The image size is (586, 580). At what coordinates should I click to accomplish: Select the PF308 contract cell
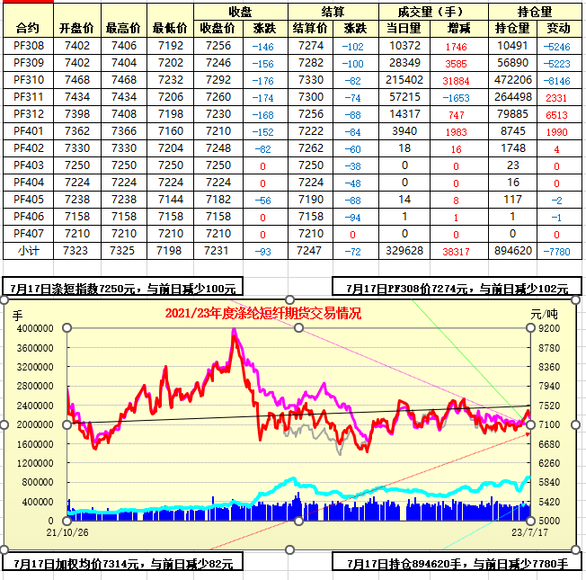point(28,45)
